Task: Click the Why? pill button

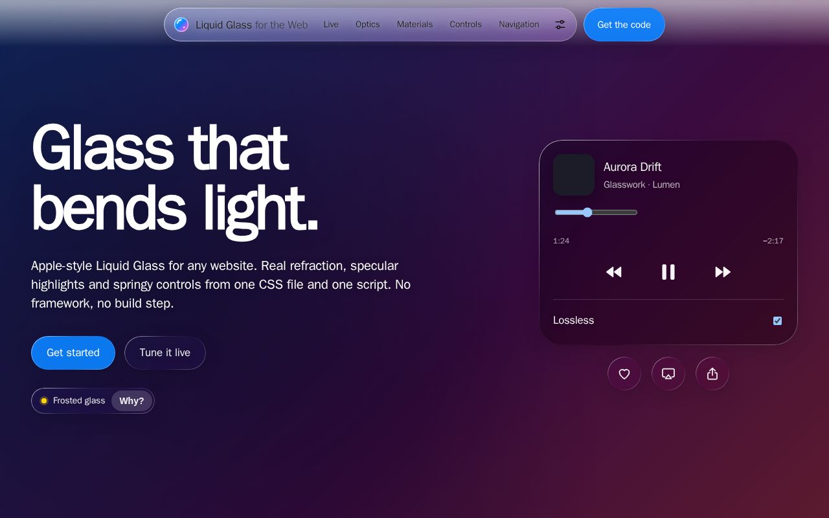Action: tap(131, 401)
